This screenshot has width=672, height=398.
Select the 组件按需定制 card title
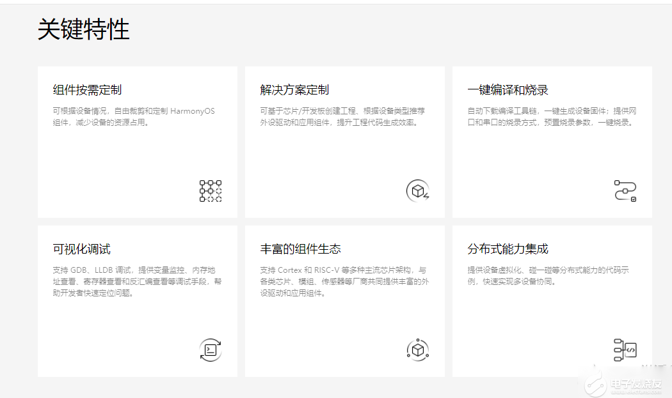pyautogui.click(x=88, y=90)
